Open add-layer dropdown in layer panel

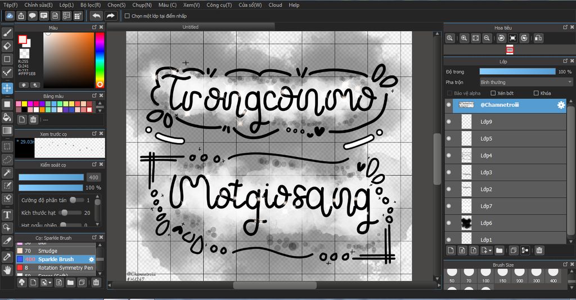487,250
